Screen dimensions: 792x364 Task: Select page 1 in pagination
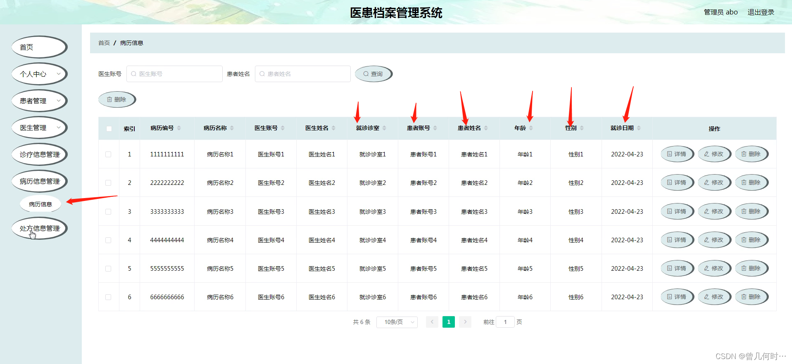449,322
